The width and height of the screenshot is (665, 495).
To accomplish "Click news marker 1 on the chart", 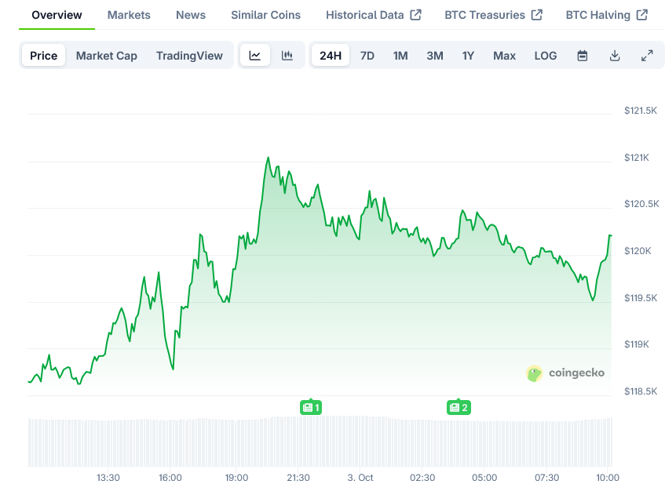I will click(x=312, y=407).
